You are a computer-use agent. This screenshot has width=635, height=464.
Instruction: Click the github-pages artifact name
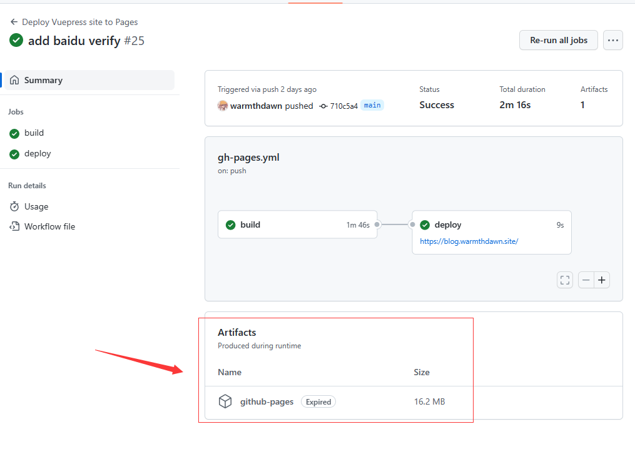267,401
